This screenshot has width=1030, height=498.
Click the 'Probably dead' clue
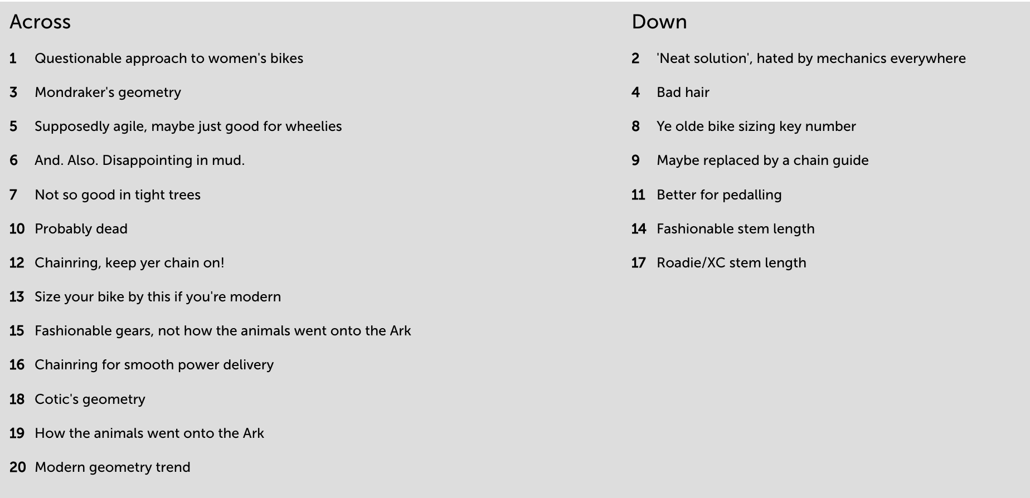81,229
